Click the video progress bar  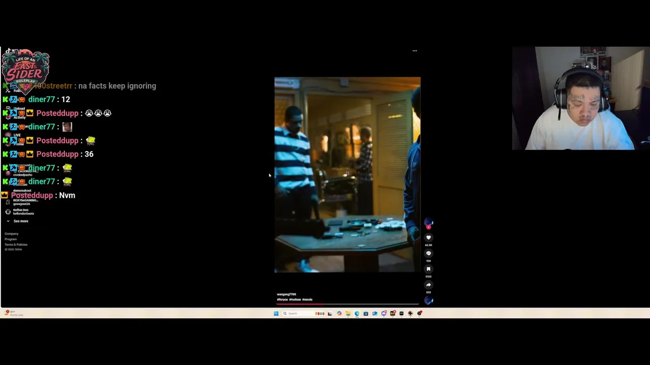(348, 304)
